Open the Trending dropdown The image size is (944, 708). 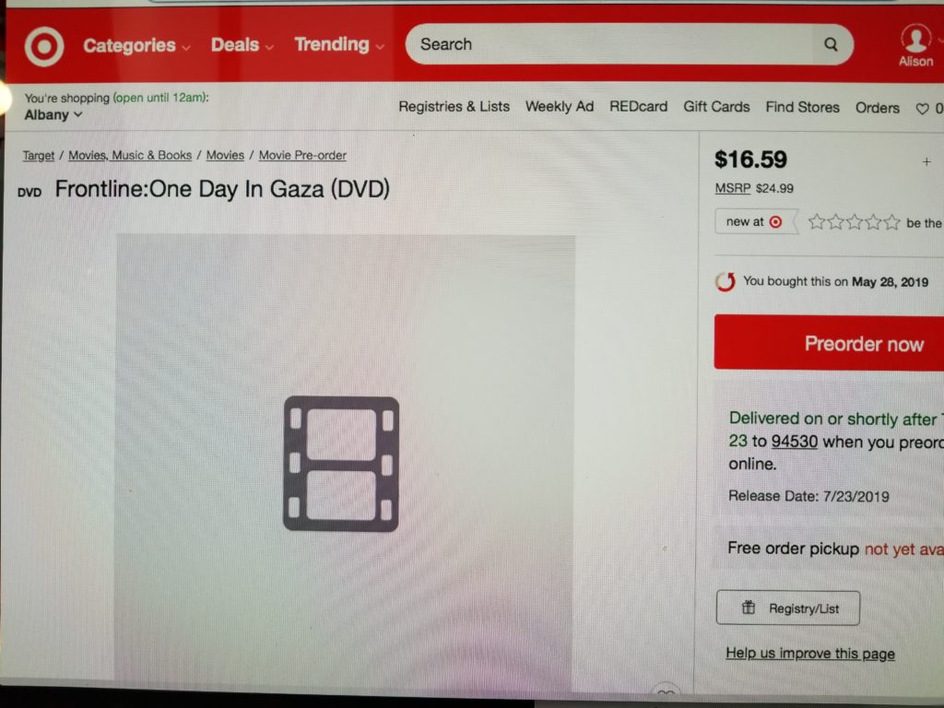point(339,44)
